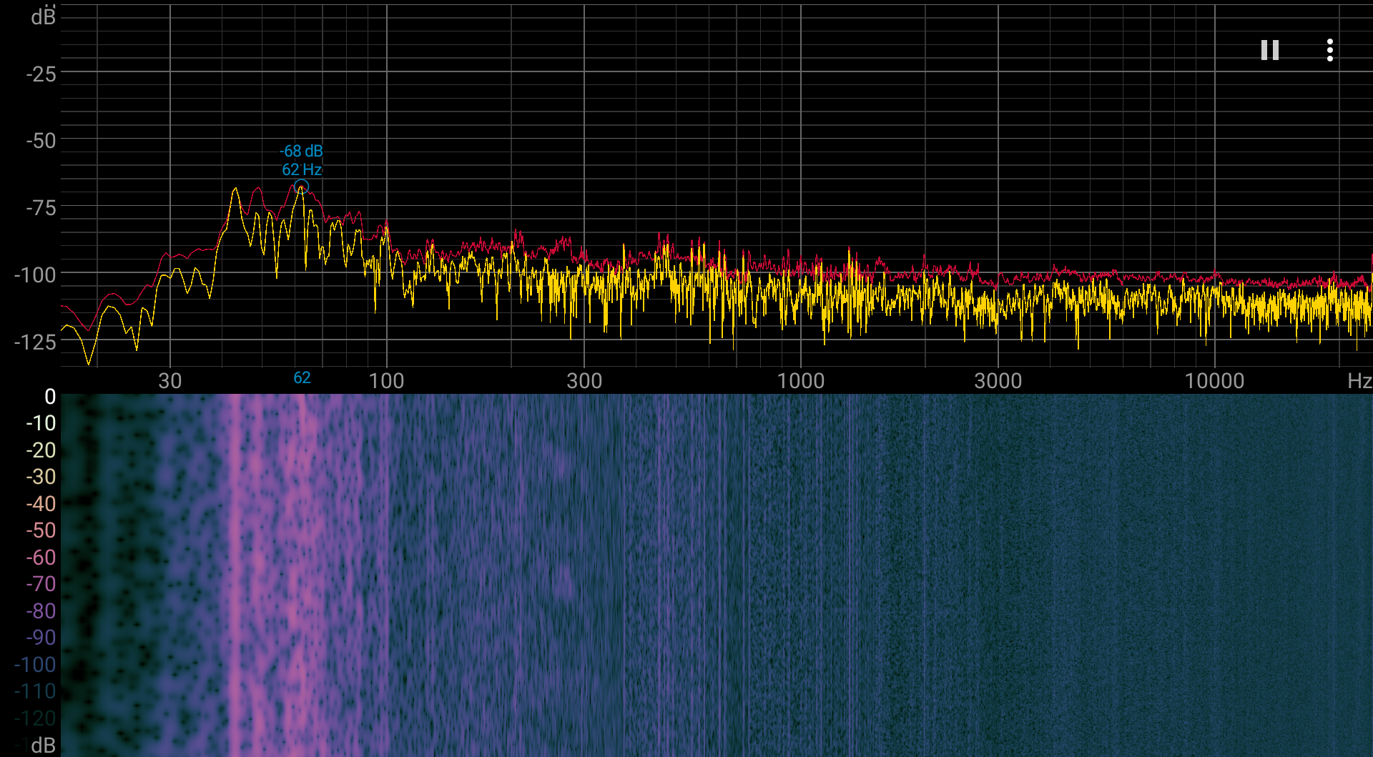
Task: Click the "dB" unit label below the color scale
Action: (44, 746)
